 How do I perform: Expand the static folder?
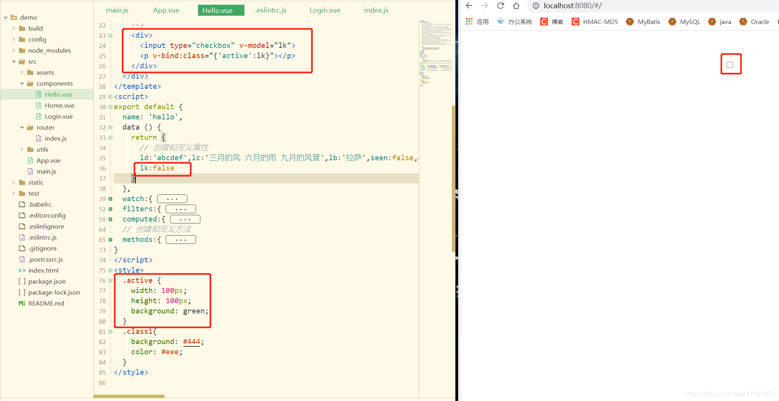[13, 182]
